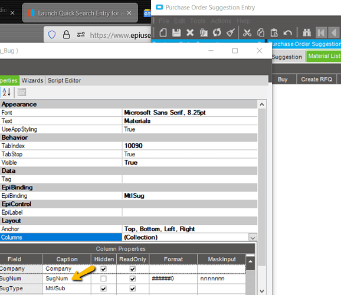
Task: Click the Refresh arrows toolbar icon
Action: click(x=217, y=32)
